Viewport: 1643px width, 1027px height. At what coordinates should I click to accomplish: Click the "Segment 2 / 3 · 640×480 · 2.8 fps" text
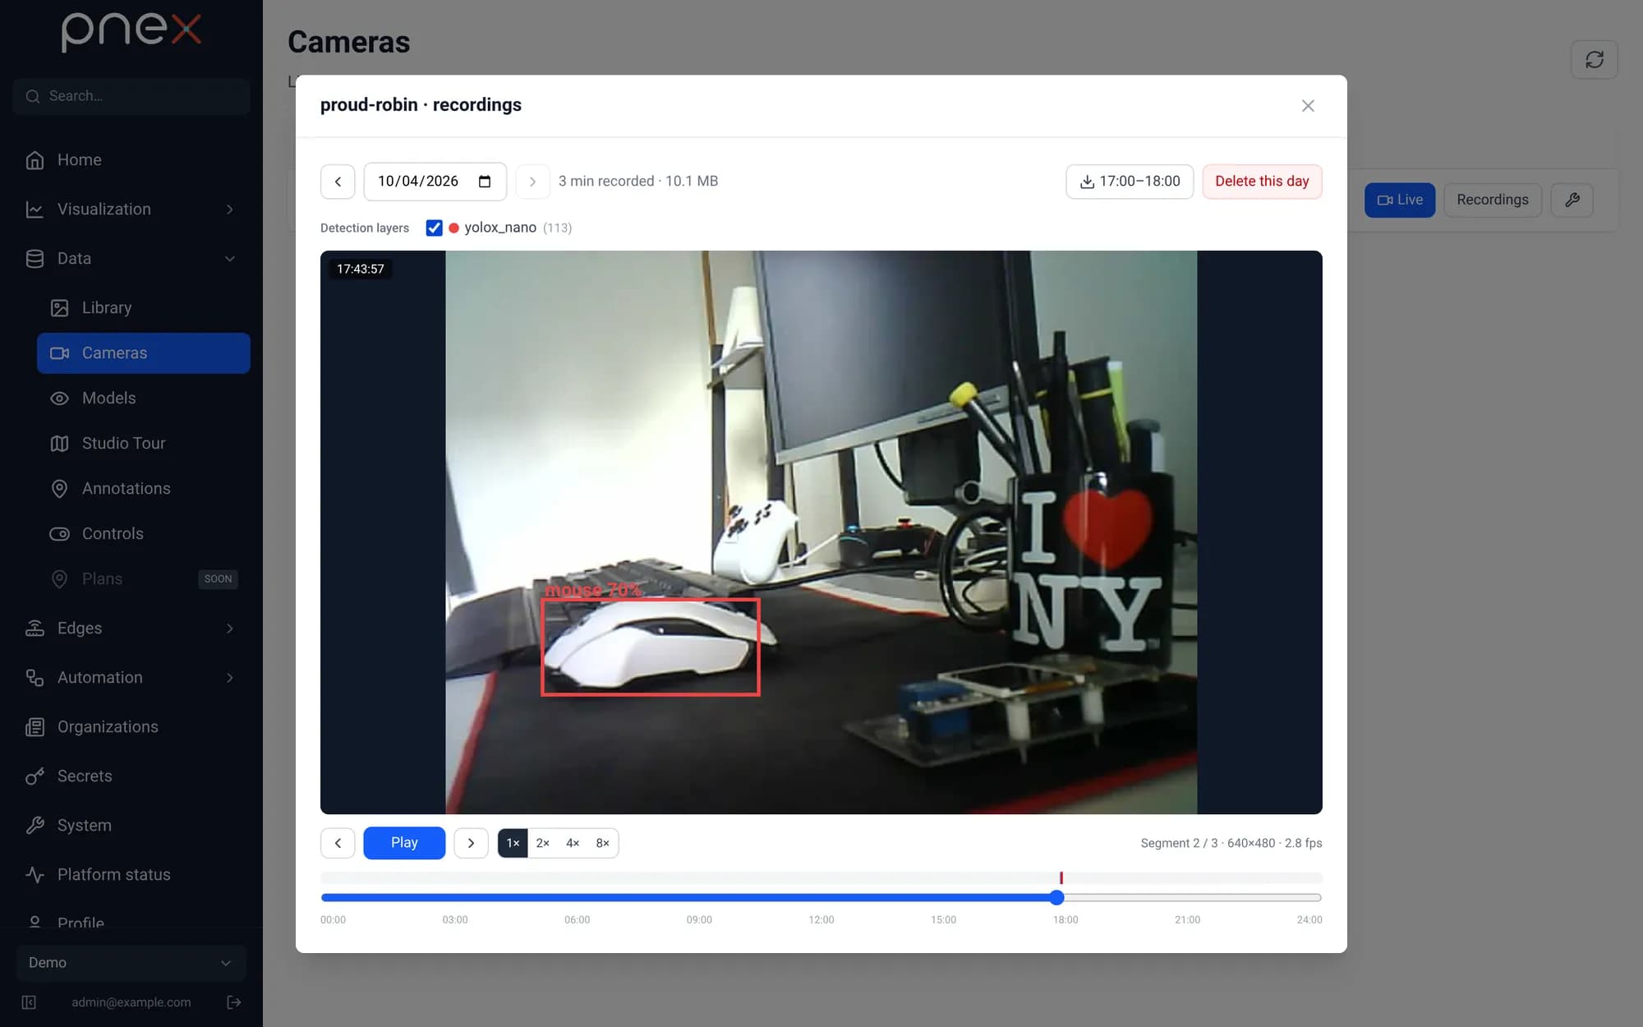pyautogui.click(x=1231, y=843)
